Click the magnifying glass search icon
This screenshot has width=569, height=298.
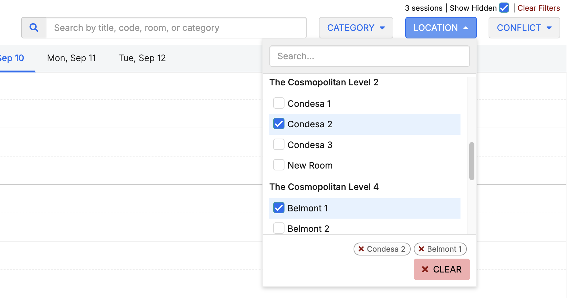(34, 28)
